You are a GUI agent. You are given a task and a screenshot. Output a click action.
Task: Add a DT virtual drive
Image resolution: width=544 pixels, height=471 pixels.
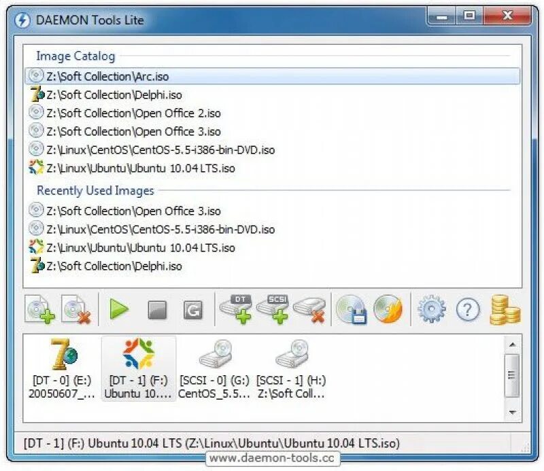point(237,310)
